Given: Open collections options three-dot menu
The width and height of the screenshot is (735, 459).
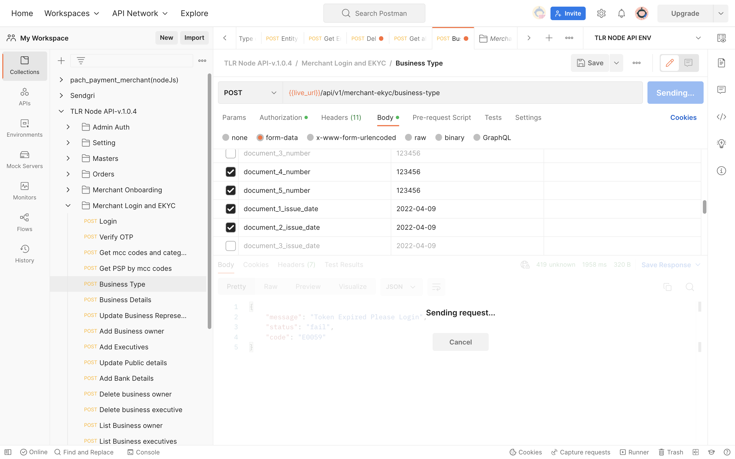Looking at the screenshot, I should (202, 61).
